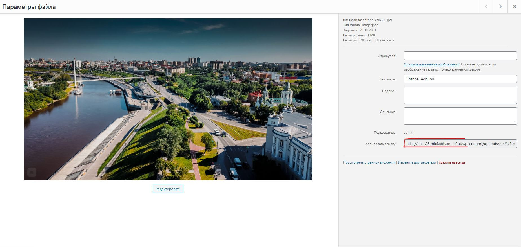The width and height of the screenshot is (521, 247).
Task: Click the 'Копировать ссылку' label
Action: tap(380, 144)
